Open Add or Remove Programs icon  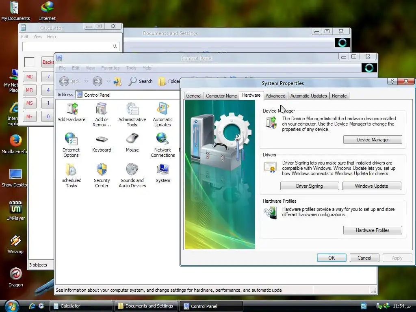tap(102, 115)
